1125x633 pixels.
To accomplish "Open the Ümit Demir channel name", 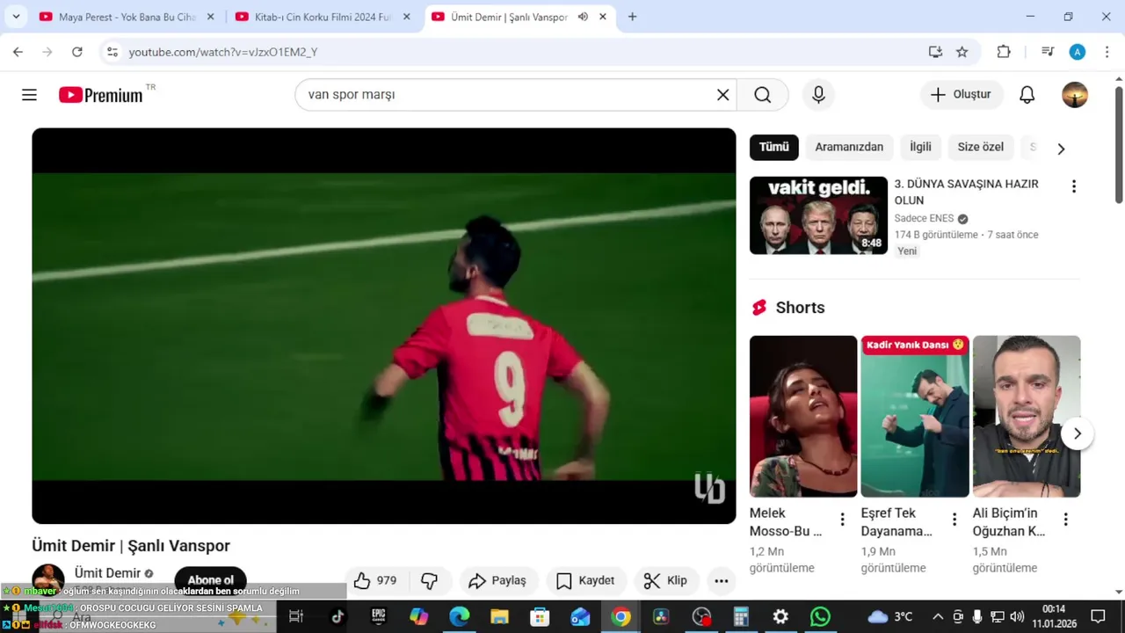I will pyautogui.click(x=107, y=573).
